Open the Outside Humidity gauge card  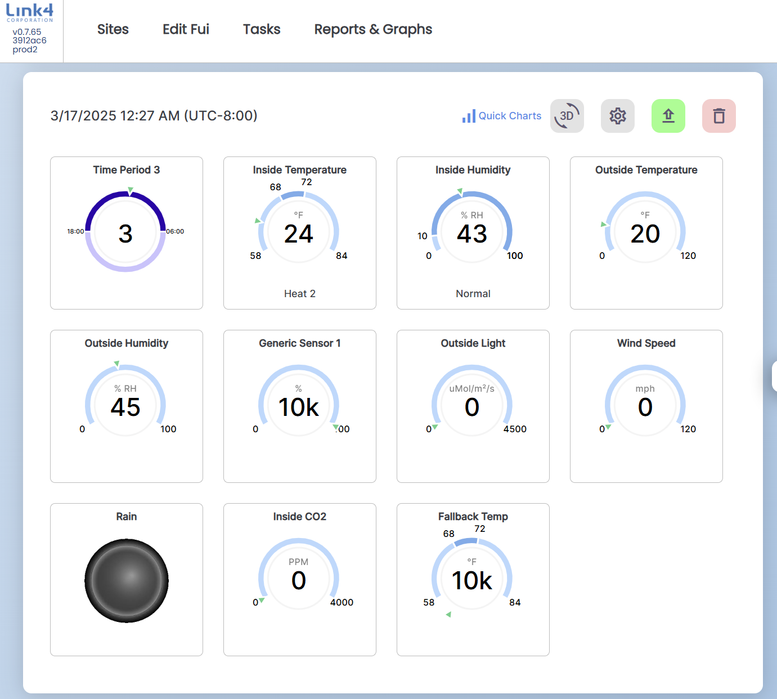coord(127,406)
